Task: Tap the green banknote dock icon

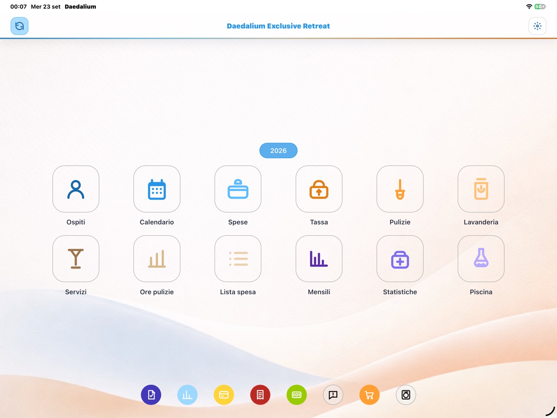Action: [x=297, y=395]
